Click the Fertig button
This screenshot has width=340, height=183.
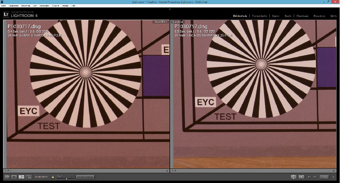tap(325, 177)
